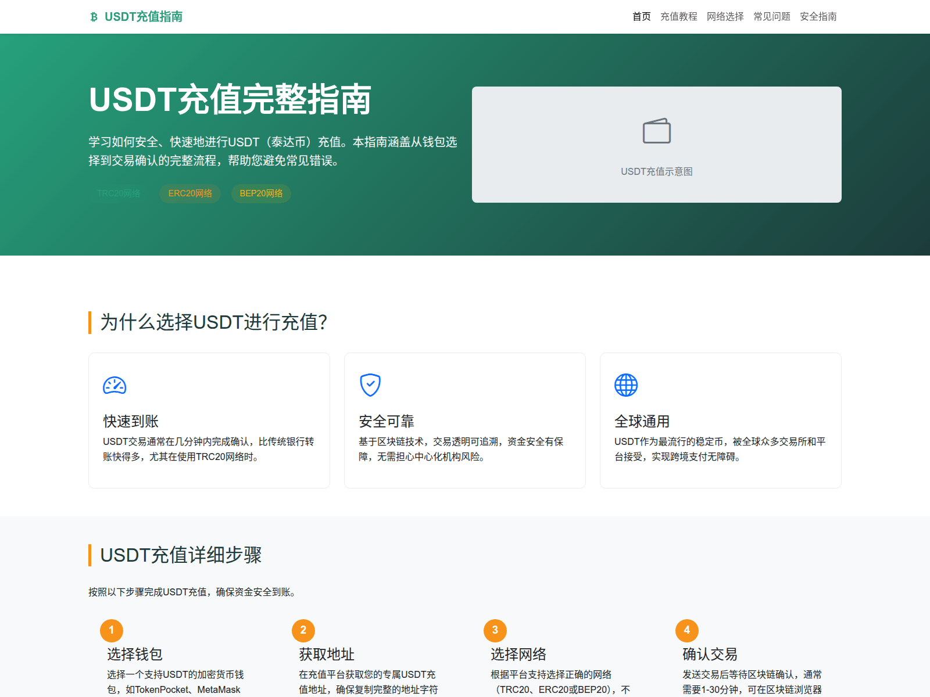The image size is (930, 697).
Task: Click the orange step 3 circle
Action: (x=495, y=630)
